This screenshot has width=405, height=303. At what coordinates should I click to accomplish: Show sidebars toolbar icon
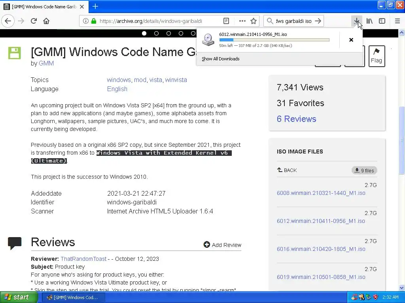click(382, 21)
